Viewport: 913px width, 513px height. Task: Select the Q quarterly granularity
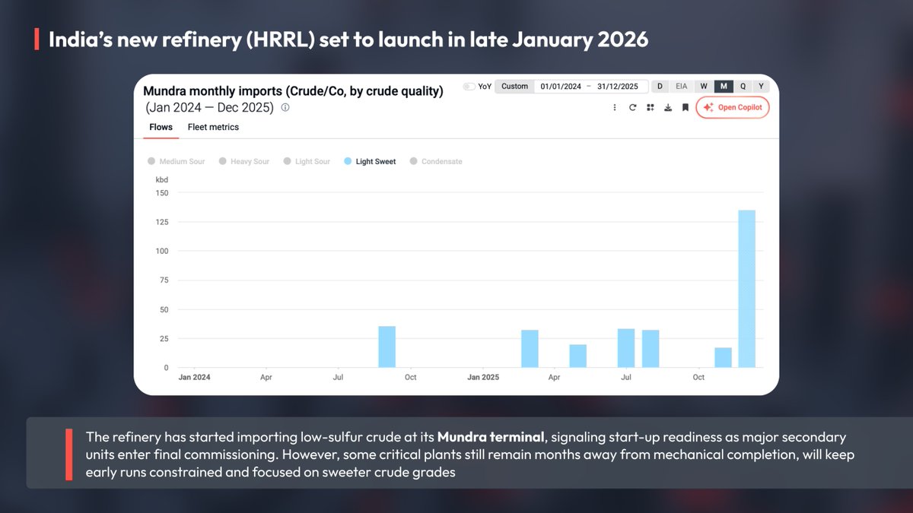pos(743,87)
